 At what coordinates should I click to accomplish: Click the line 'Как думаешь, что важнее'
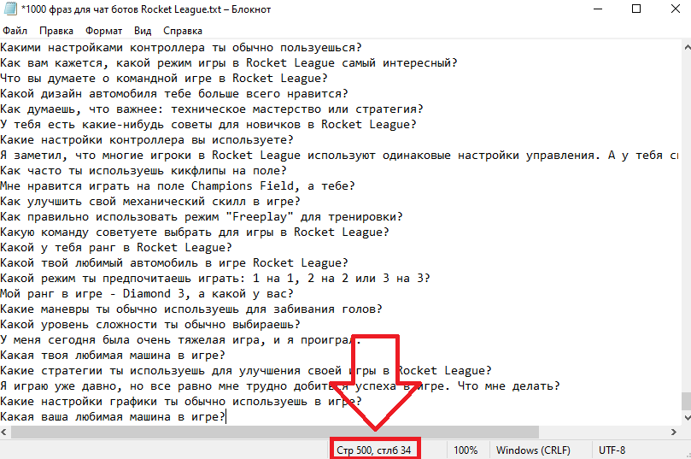click(212, 109)
